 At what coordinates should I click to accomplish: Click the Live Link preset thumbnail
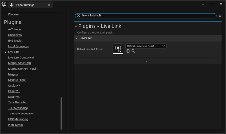[x=118, y=49]
